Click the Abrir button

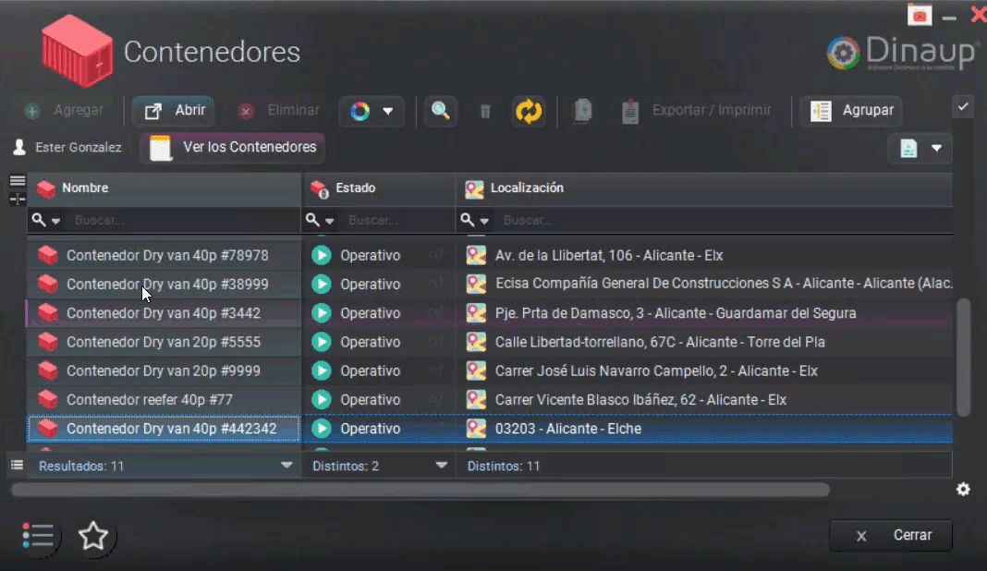pos(174,111)
